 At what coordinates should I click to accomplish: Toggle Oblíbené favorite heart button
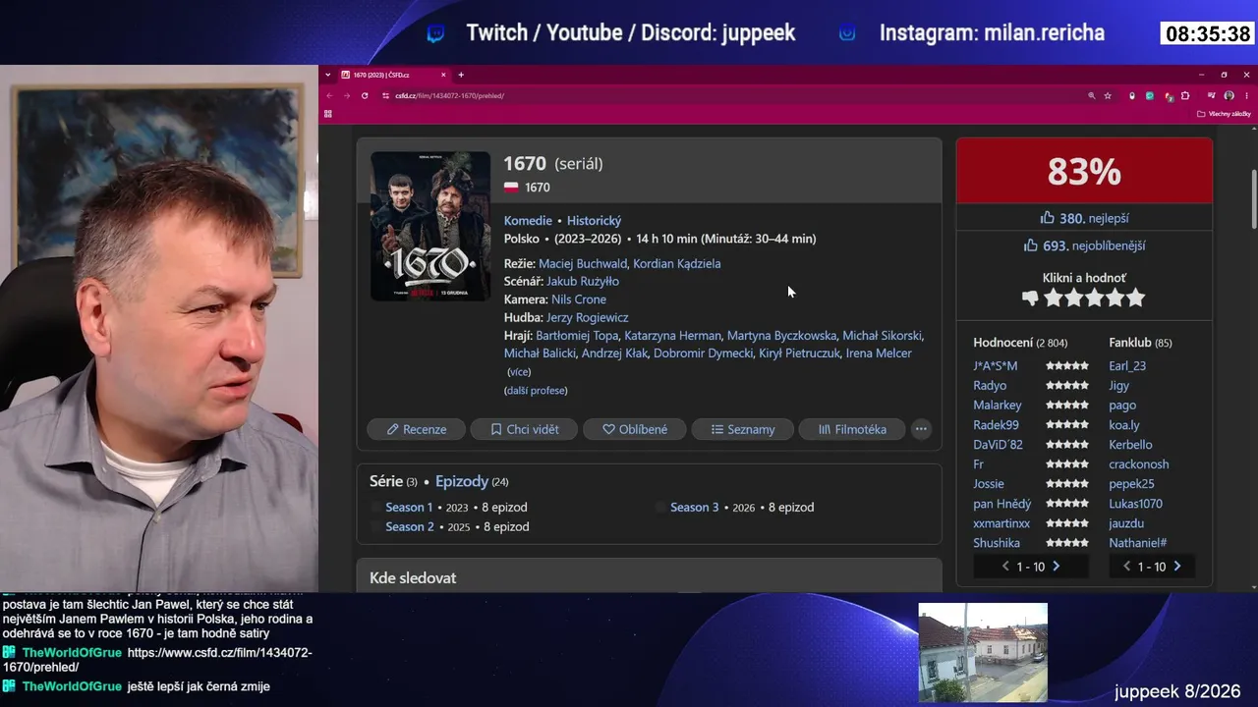tap(635, 429)
